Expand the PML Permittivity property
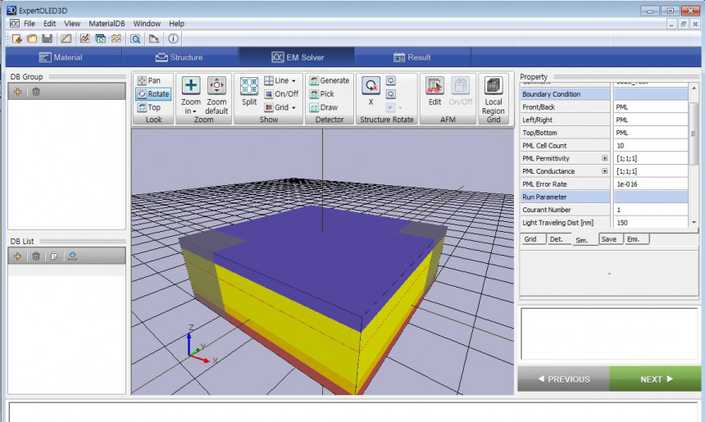This screenshot has width=705, height=422. click(x=605, y=158)
